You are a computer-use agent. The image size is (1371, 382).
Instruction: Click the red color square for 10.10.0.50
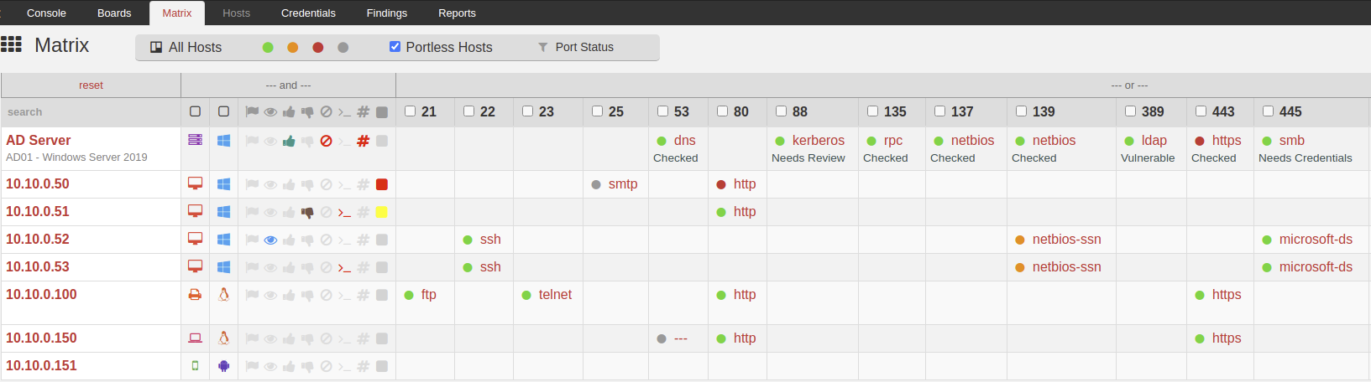(381, 184)
